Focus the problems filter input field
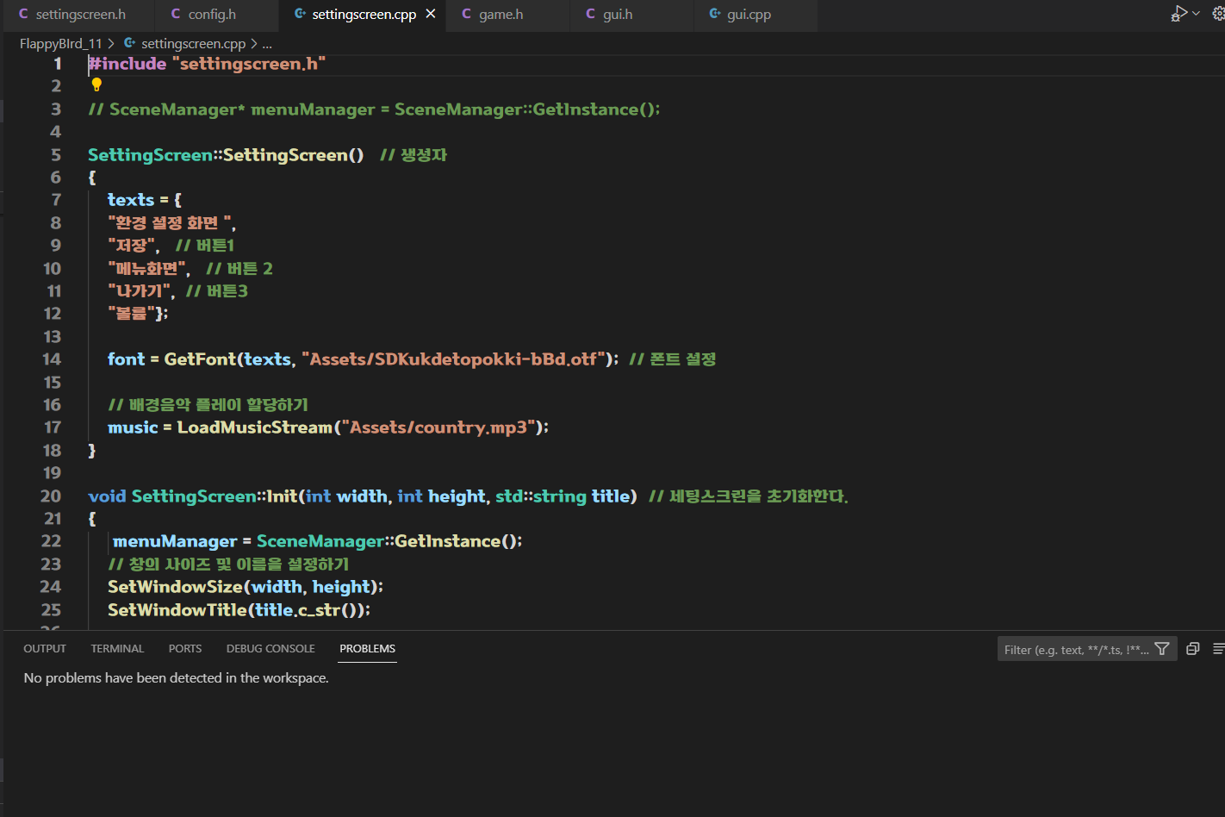1225x817 pixels. (1075, 650)
